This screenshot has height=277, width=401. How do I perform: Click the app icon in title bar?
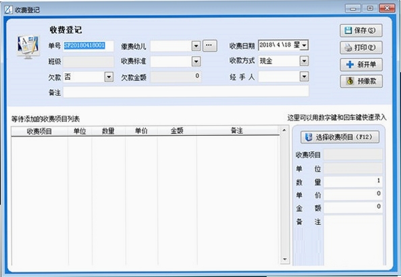(x=9, y=9)
